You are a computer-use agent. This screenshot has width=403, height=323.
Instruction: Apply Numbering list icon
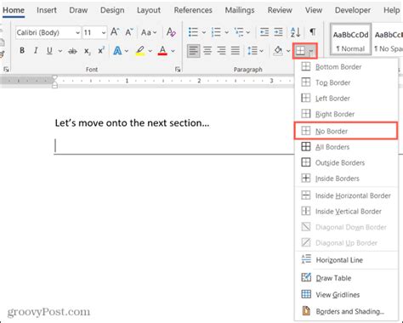click(x=216, y=32)
